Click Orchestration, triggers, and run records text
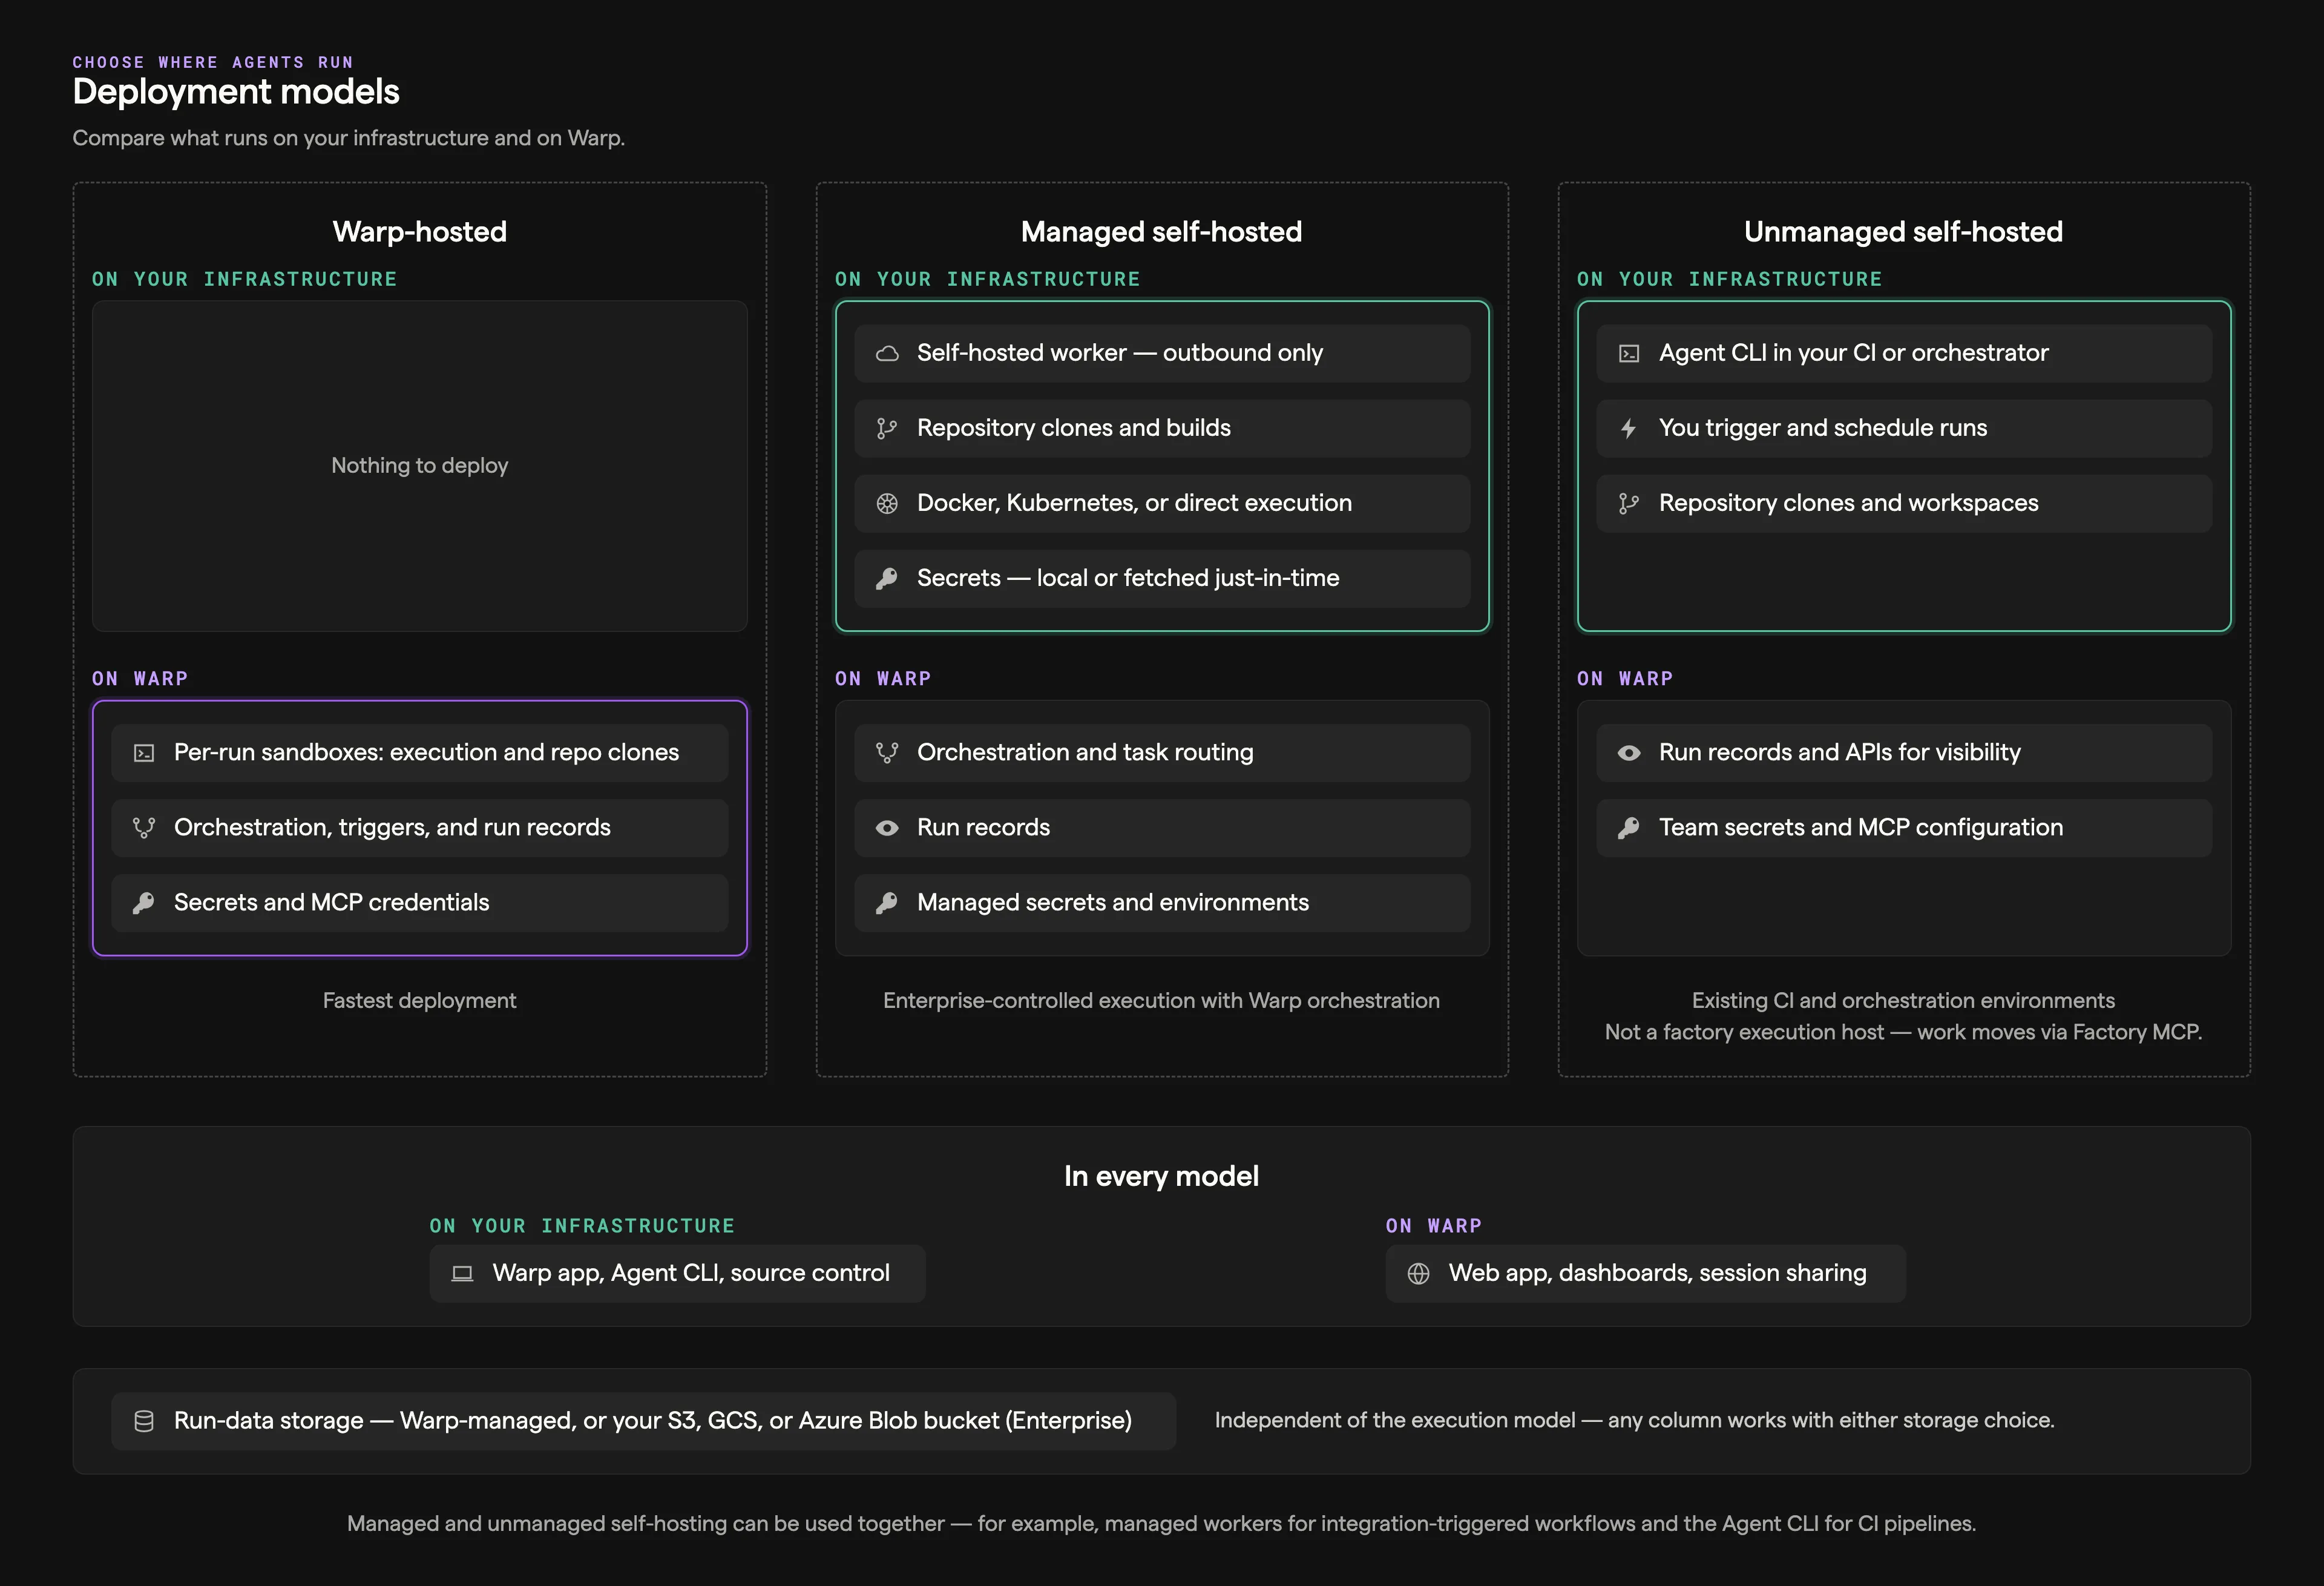Image resolution: width=2324 pixels, height=1586 pixels. [x=392, y=828]
